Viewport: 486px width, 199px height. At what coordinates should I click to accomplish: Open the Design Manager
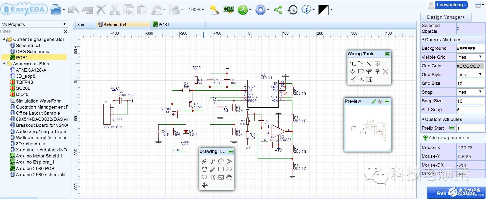(x=446, y=17)
